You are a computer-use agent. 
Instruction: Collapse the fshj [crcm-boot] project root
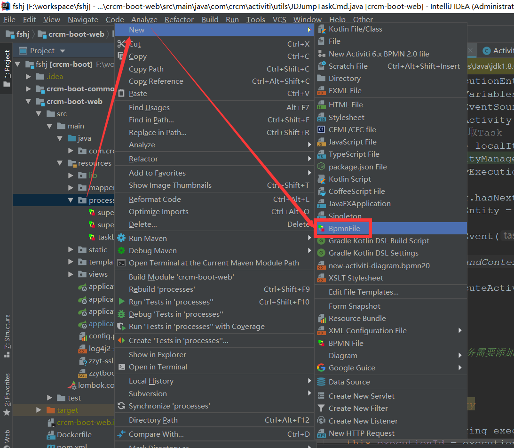(18, 64)
